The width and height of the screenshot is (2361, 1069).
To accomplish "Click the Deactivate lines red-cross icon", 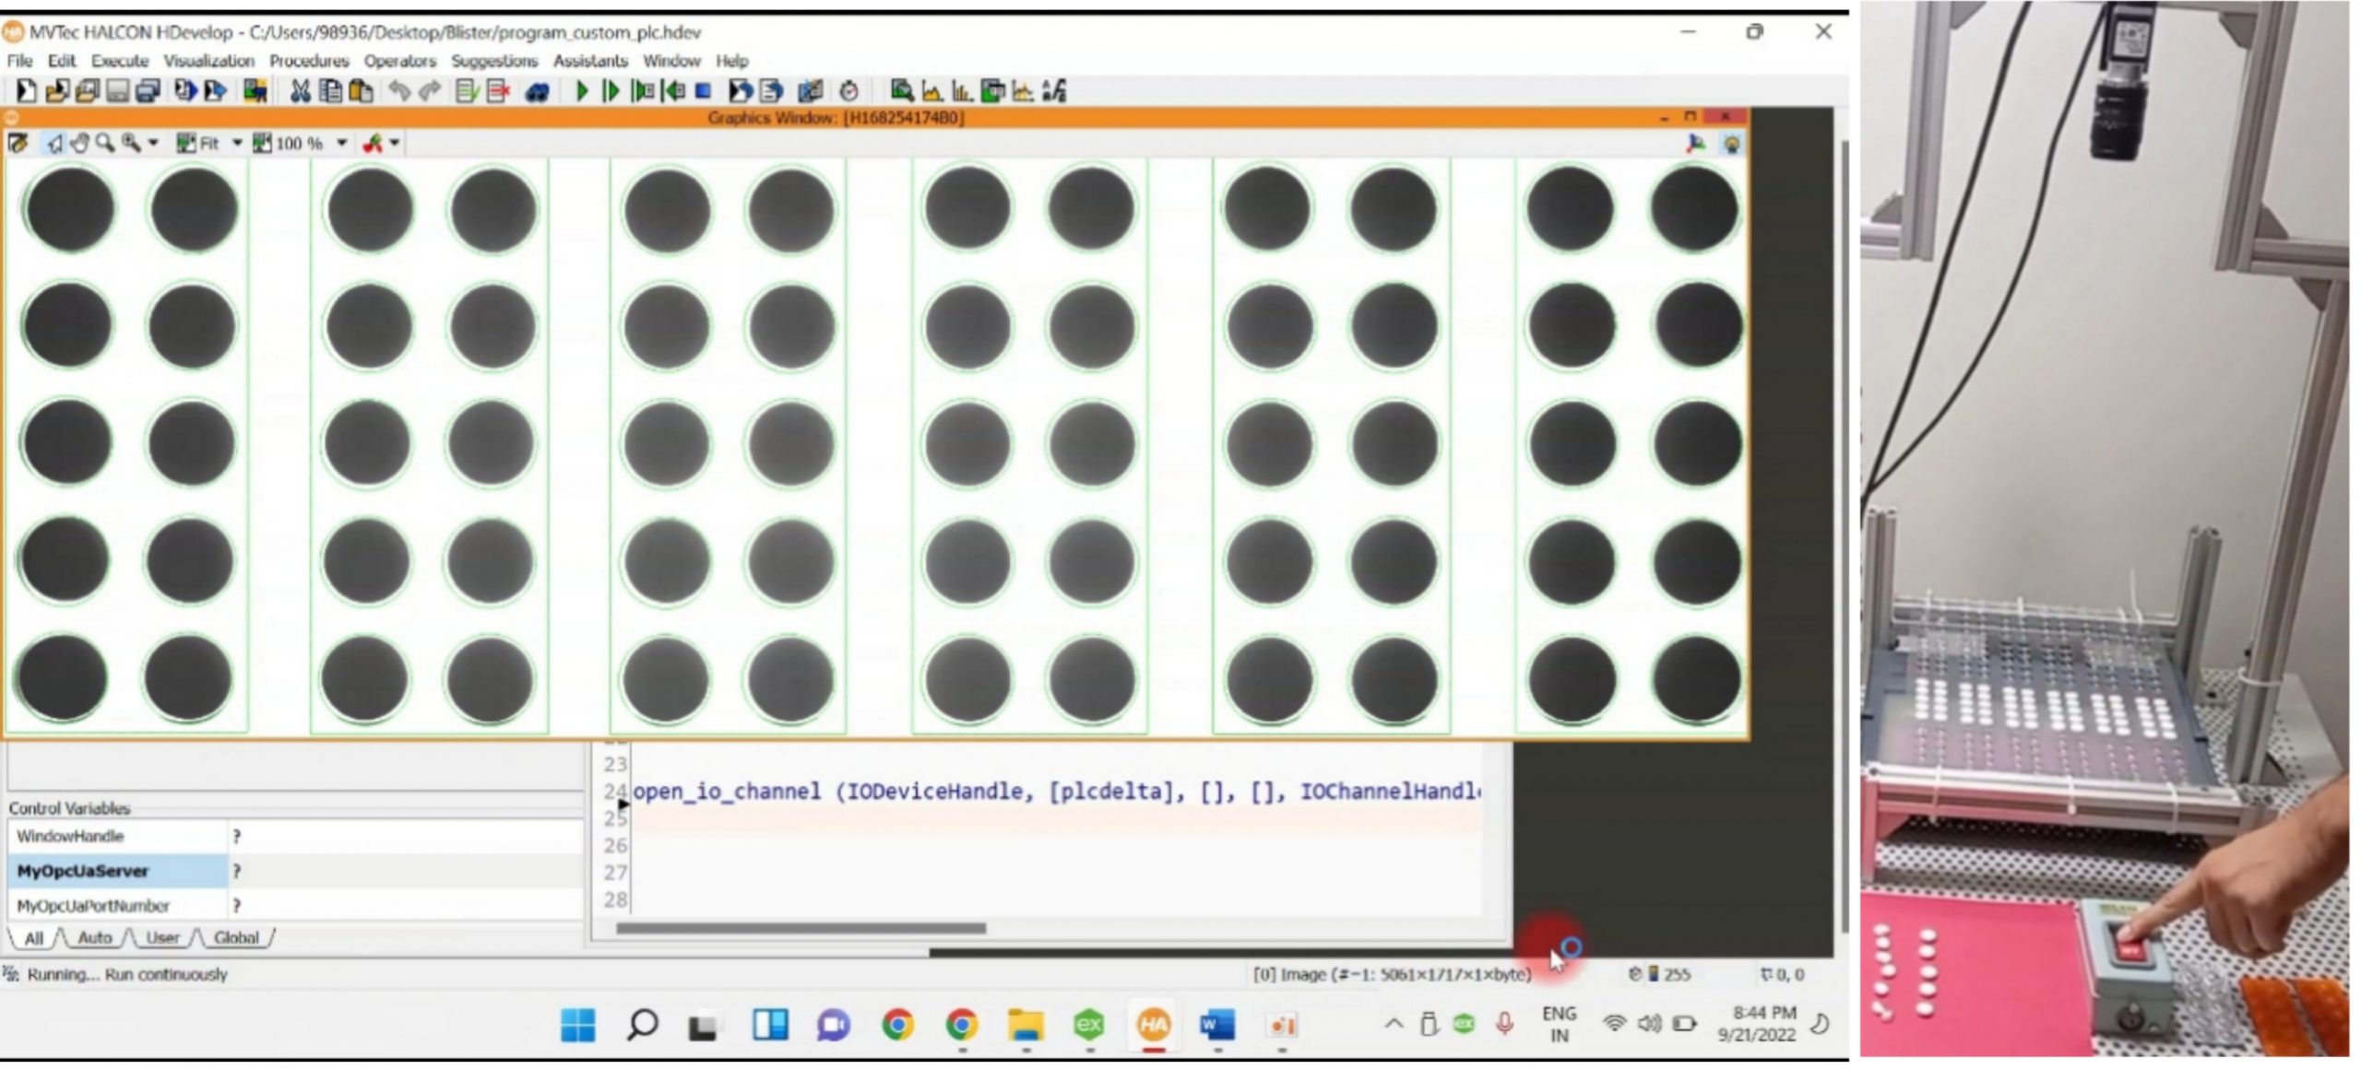I will [498, 91].
